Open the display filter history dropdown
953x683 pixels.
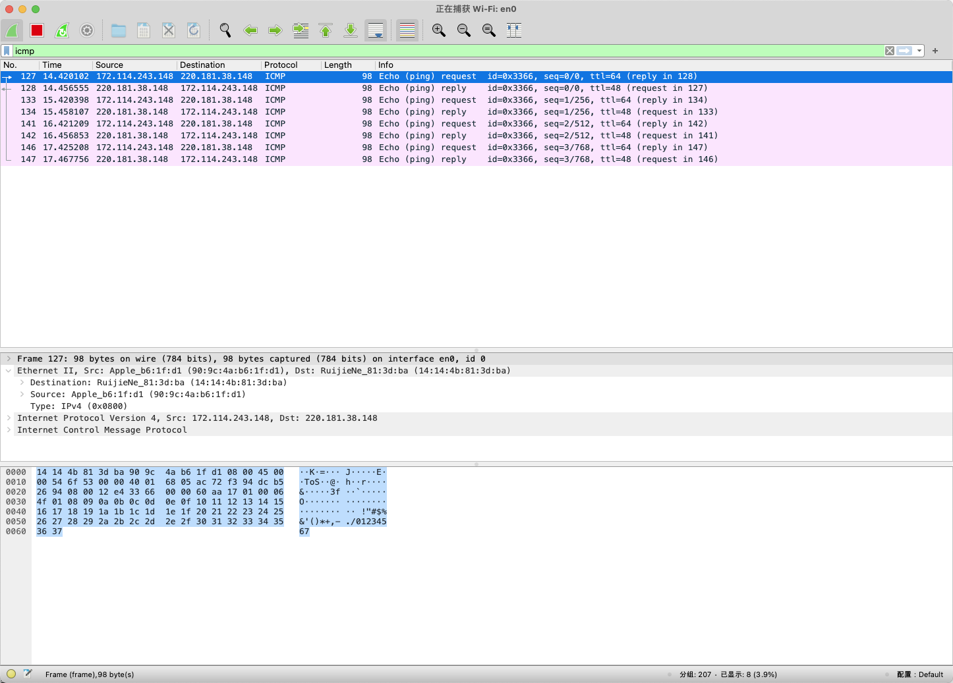919,51
